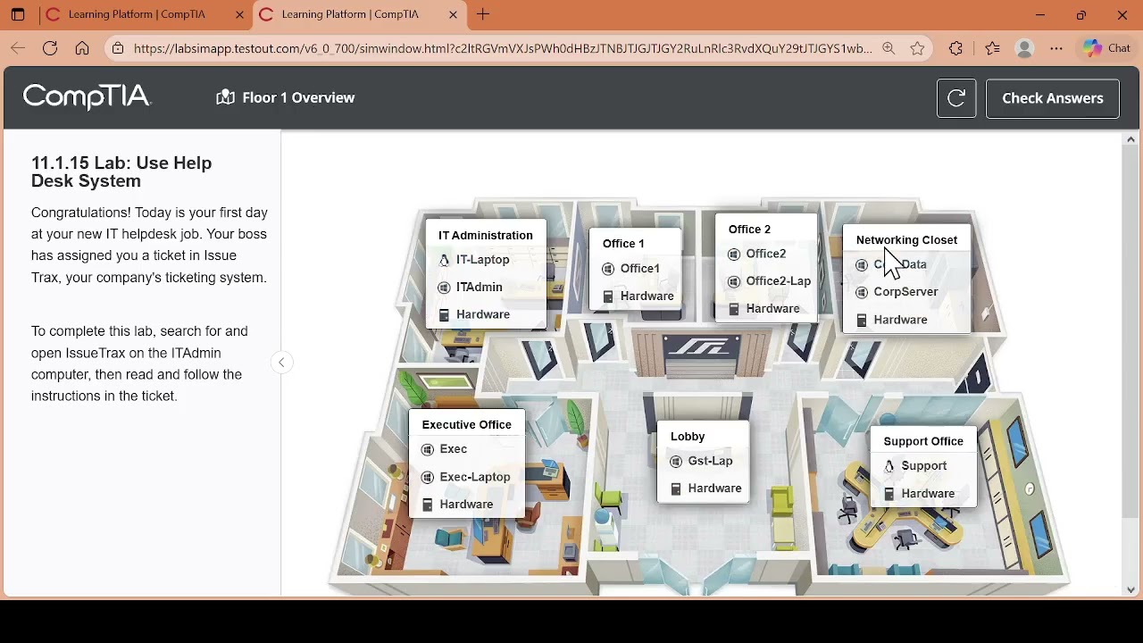Click the Windows icon beside ITAdmin
The width and height of the screenshot is (1143, 643).
pyautogui.click(x=444, y=288)
